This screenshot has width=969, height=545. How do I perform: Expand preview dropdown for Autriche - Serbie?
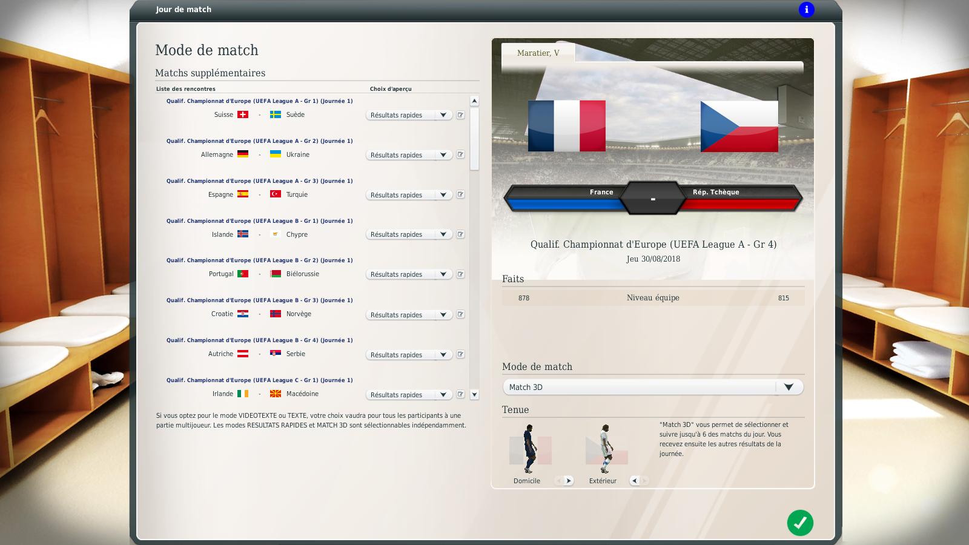[409, 355]
